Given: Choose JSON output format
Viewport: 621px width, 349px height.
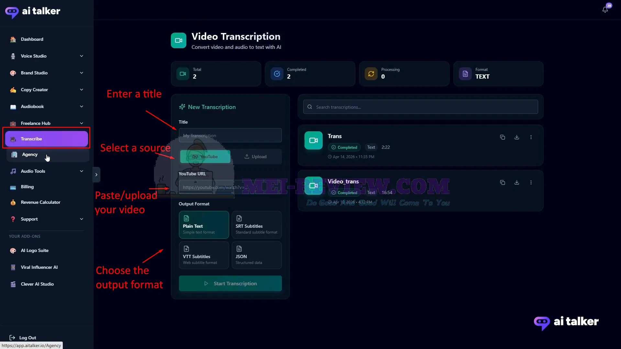Looking at the screenshot, I should 257,255.
